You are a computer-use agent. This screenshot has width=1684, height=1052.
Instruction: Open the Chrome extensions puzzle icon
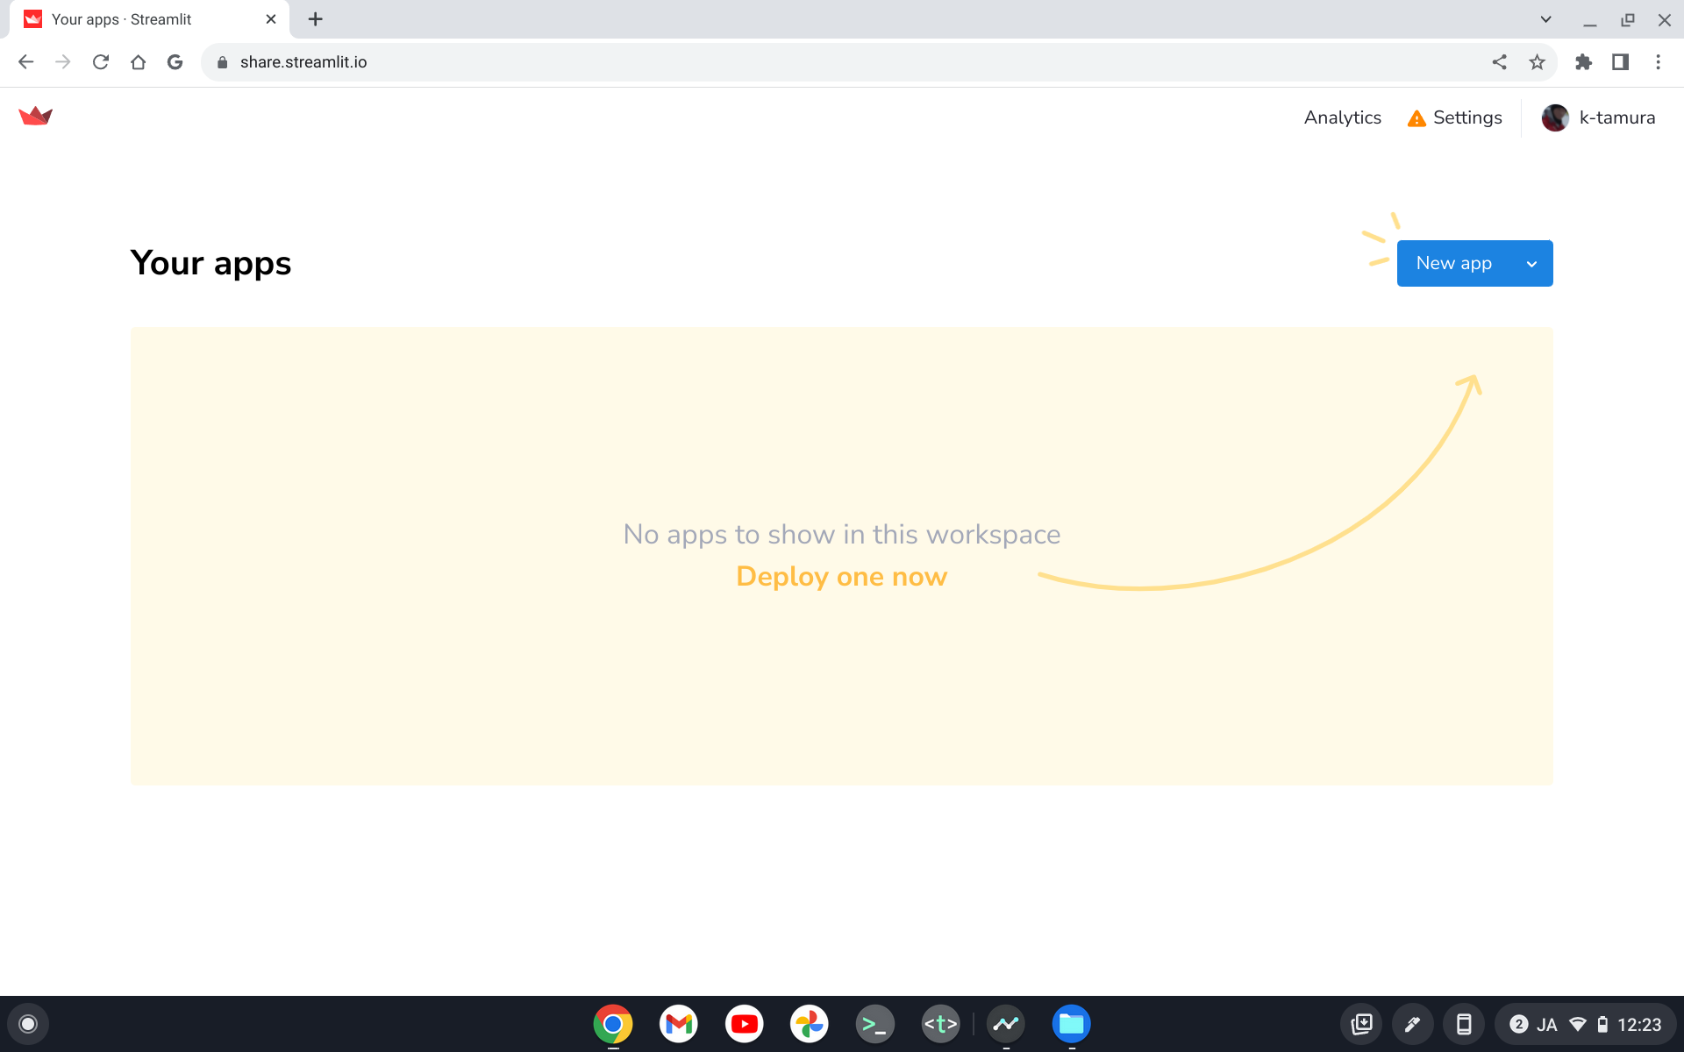[x=1584, y=61]
